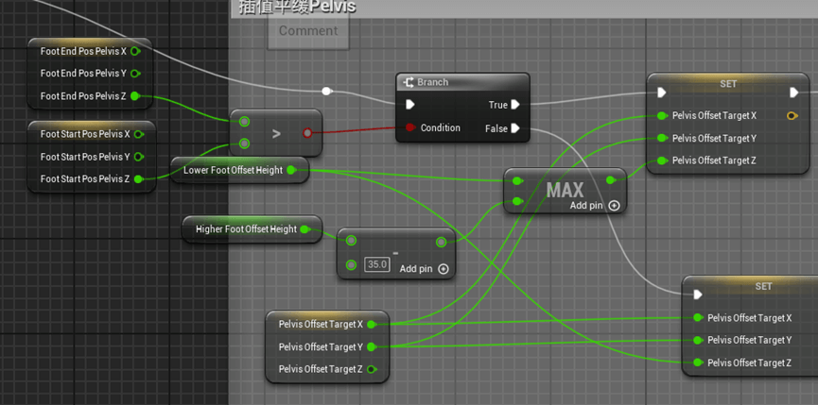Select the Branch node title
Image resolution: width=818 pixels, height=405 pixels.
tap(433, 82)
